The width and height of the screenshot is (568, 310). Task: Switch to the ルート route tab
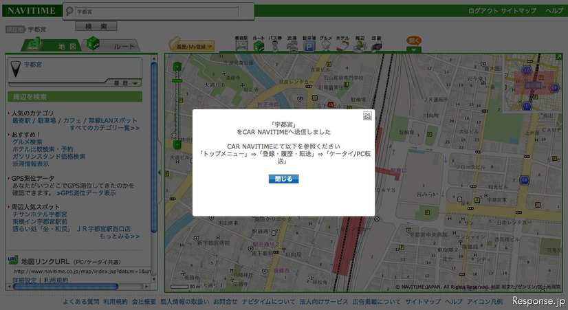(111, 45)
